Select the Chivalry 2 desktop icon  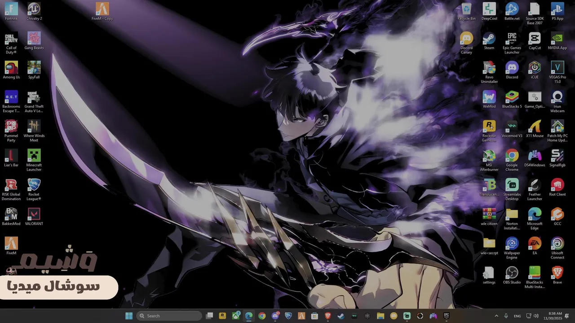pos(34,12)
